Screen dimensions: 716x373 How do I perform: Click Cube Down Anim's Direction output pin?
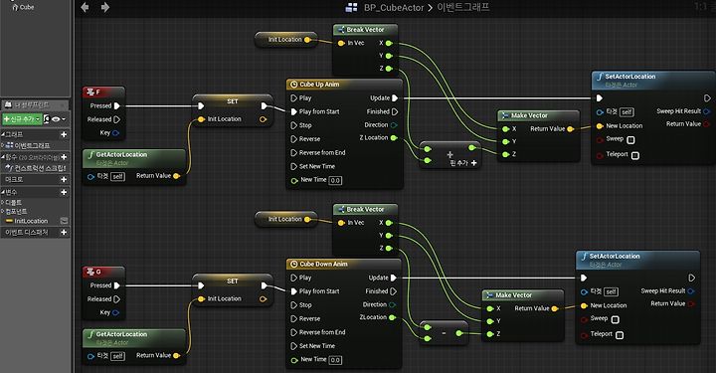click(x=392, y=304)
